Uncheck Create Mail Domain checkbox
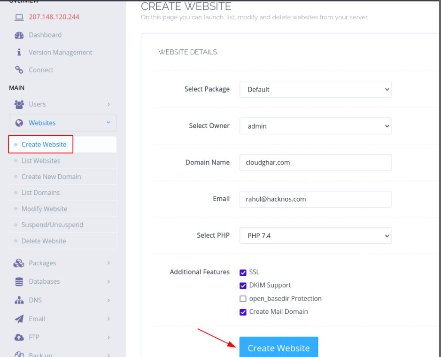This screenshot has height=357, width=441. [x=243, y=312]
